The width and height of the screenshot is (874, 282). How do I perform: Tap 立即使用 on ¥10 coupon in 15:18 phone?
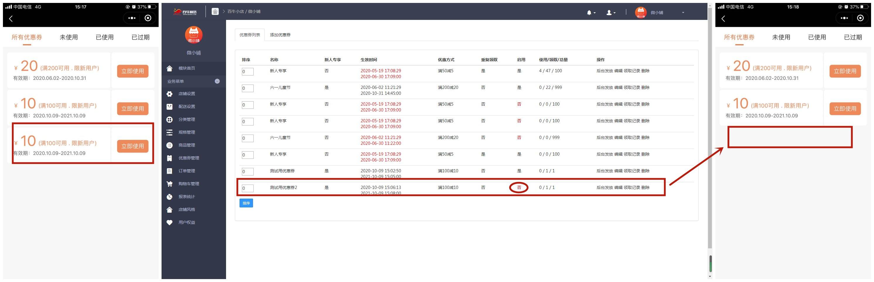coord(845,109)
